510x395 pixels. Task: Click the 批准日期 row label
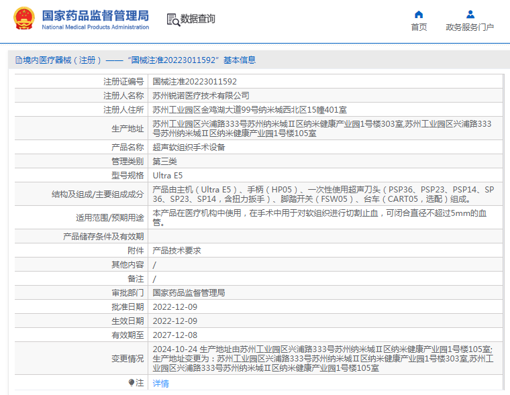(x=127, y=307)
